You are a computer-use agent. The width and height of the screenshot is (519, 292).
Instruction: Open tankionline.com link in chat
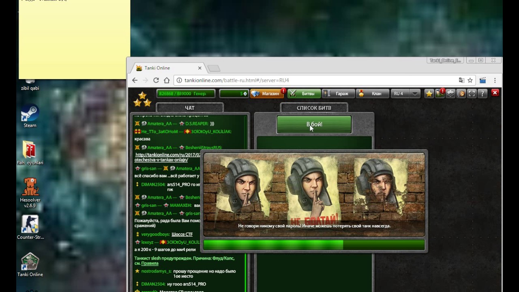[168, 157]
